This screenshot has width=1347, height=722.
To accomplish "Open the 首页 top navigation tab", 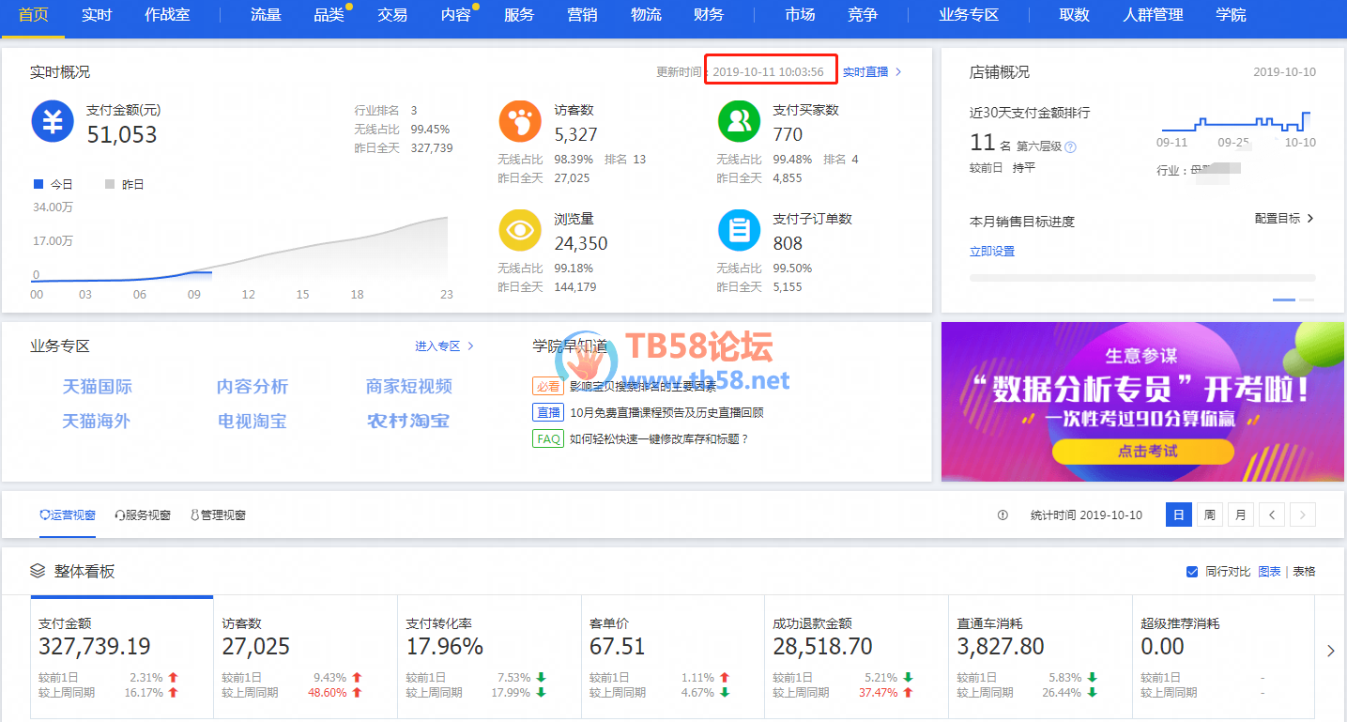I will pyautogui.click(x=33, y=15).
